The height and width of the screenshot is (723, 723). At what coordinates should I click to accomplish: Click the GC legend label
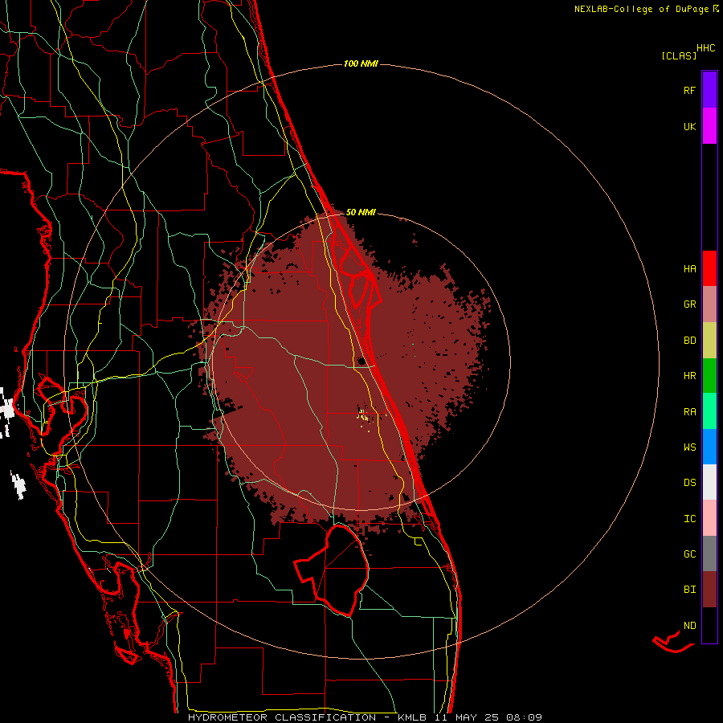(x=689, y=554)
